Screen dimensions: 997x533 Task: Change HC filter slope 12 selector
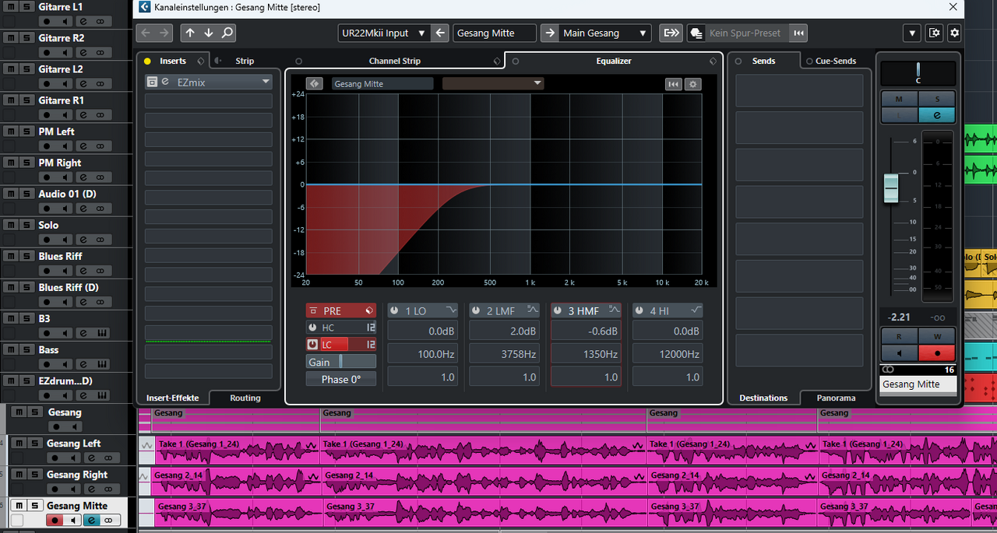pos(371,328)
